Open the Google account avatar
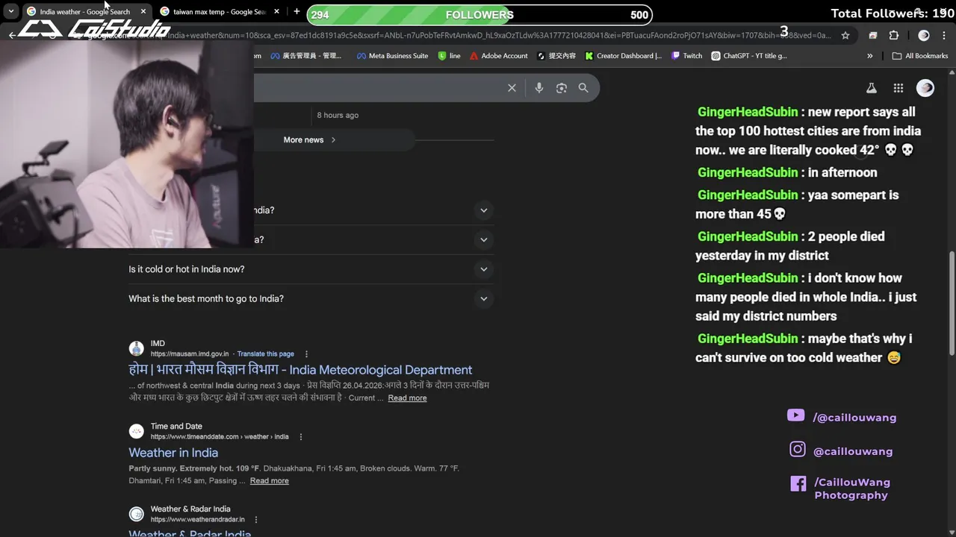Viewport: 956px width, 537px height. [925, 88]
